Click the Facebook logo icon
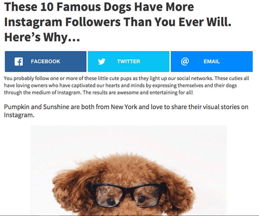 click(19, 62)
